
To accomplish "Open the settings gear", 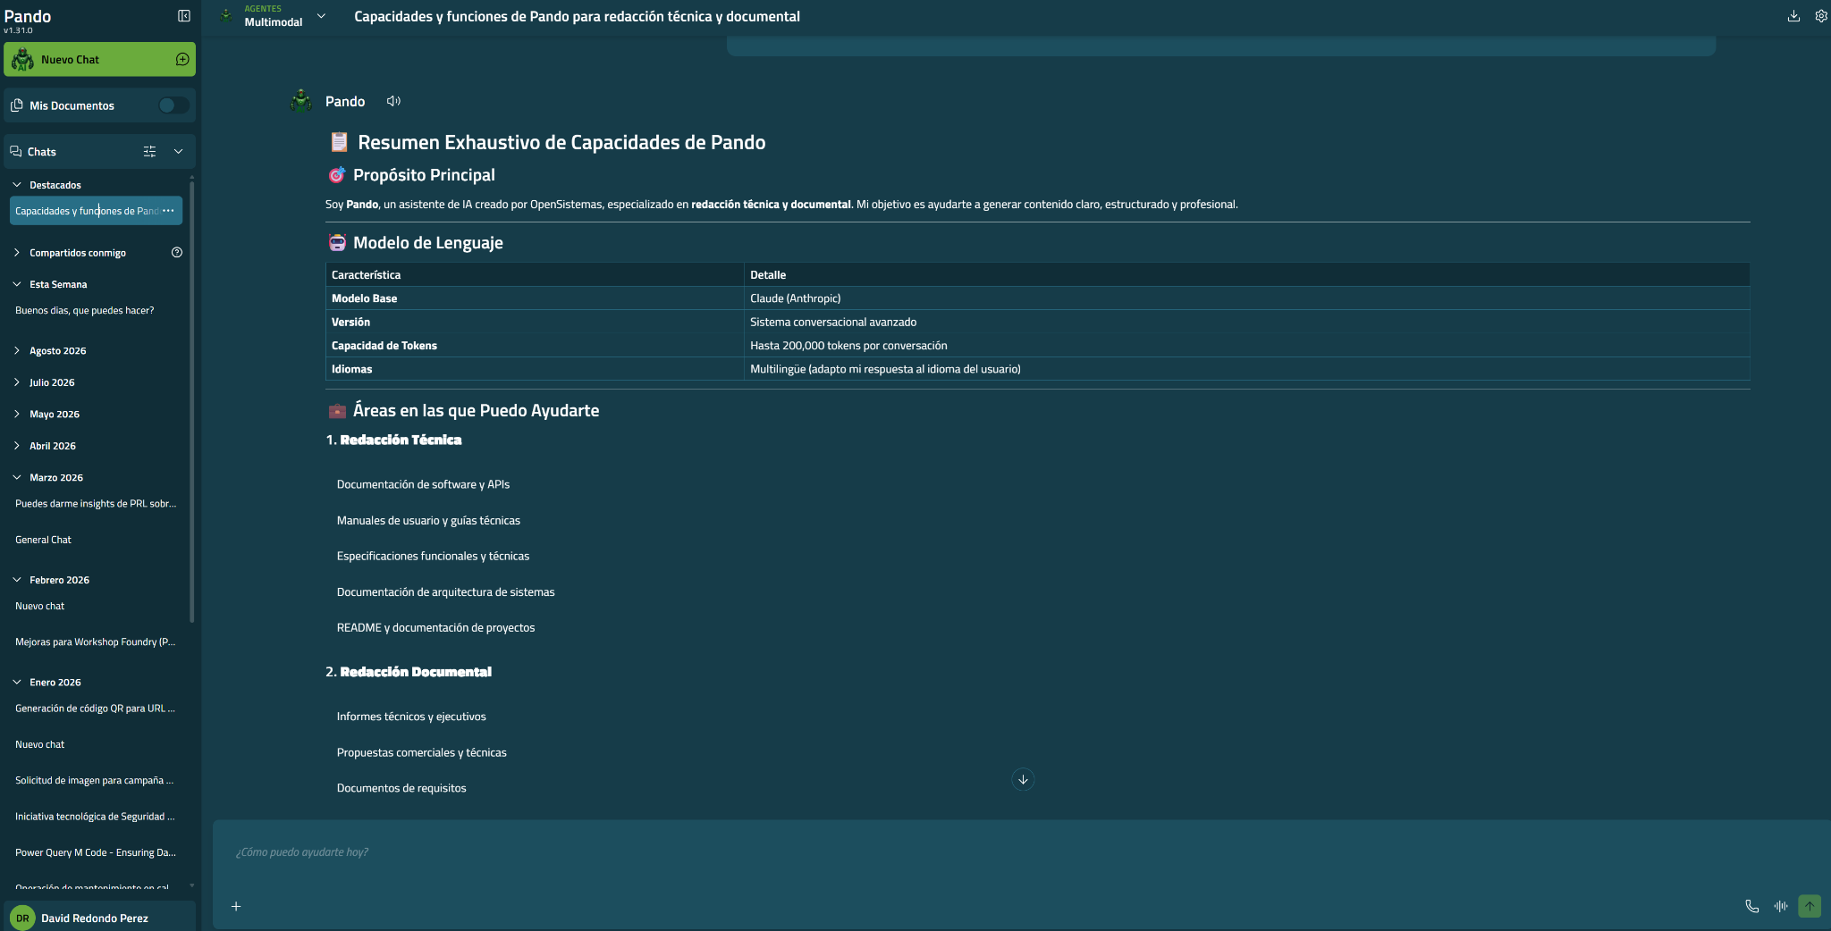I will tap(1821, 16).
